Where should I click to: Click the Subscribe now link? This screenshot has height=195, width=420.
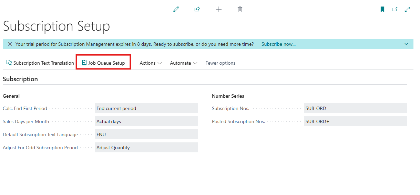tap(278, 44)
